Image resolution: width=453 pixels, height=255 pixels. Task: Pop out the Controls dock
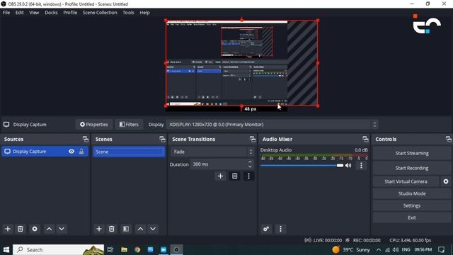click(x=448, y=140)
